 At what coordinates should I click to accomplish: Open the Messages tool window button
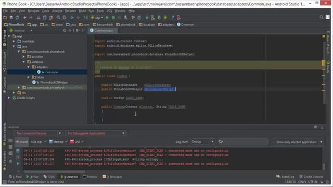112,177
